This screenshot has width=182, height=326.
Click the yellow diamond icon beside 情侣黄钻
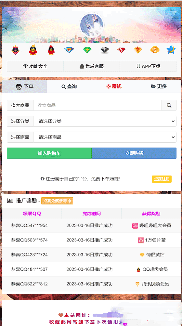[x=142, y=255]
